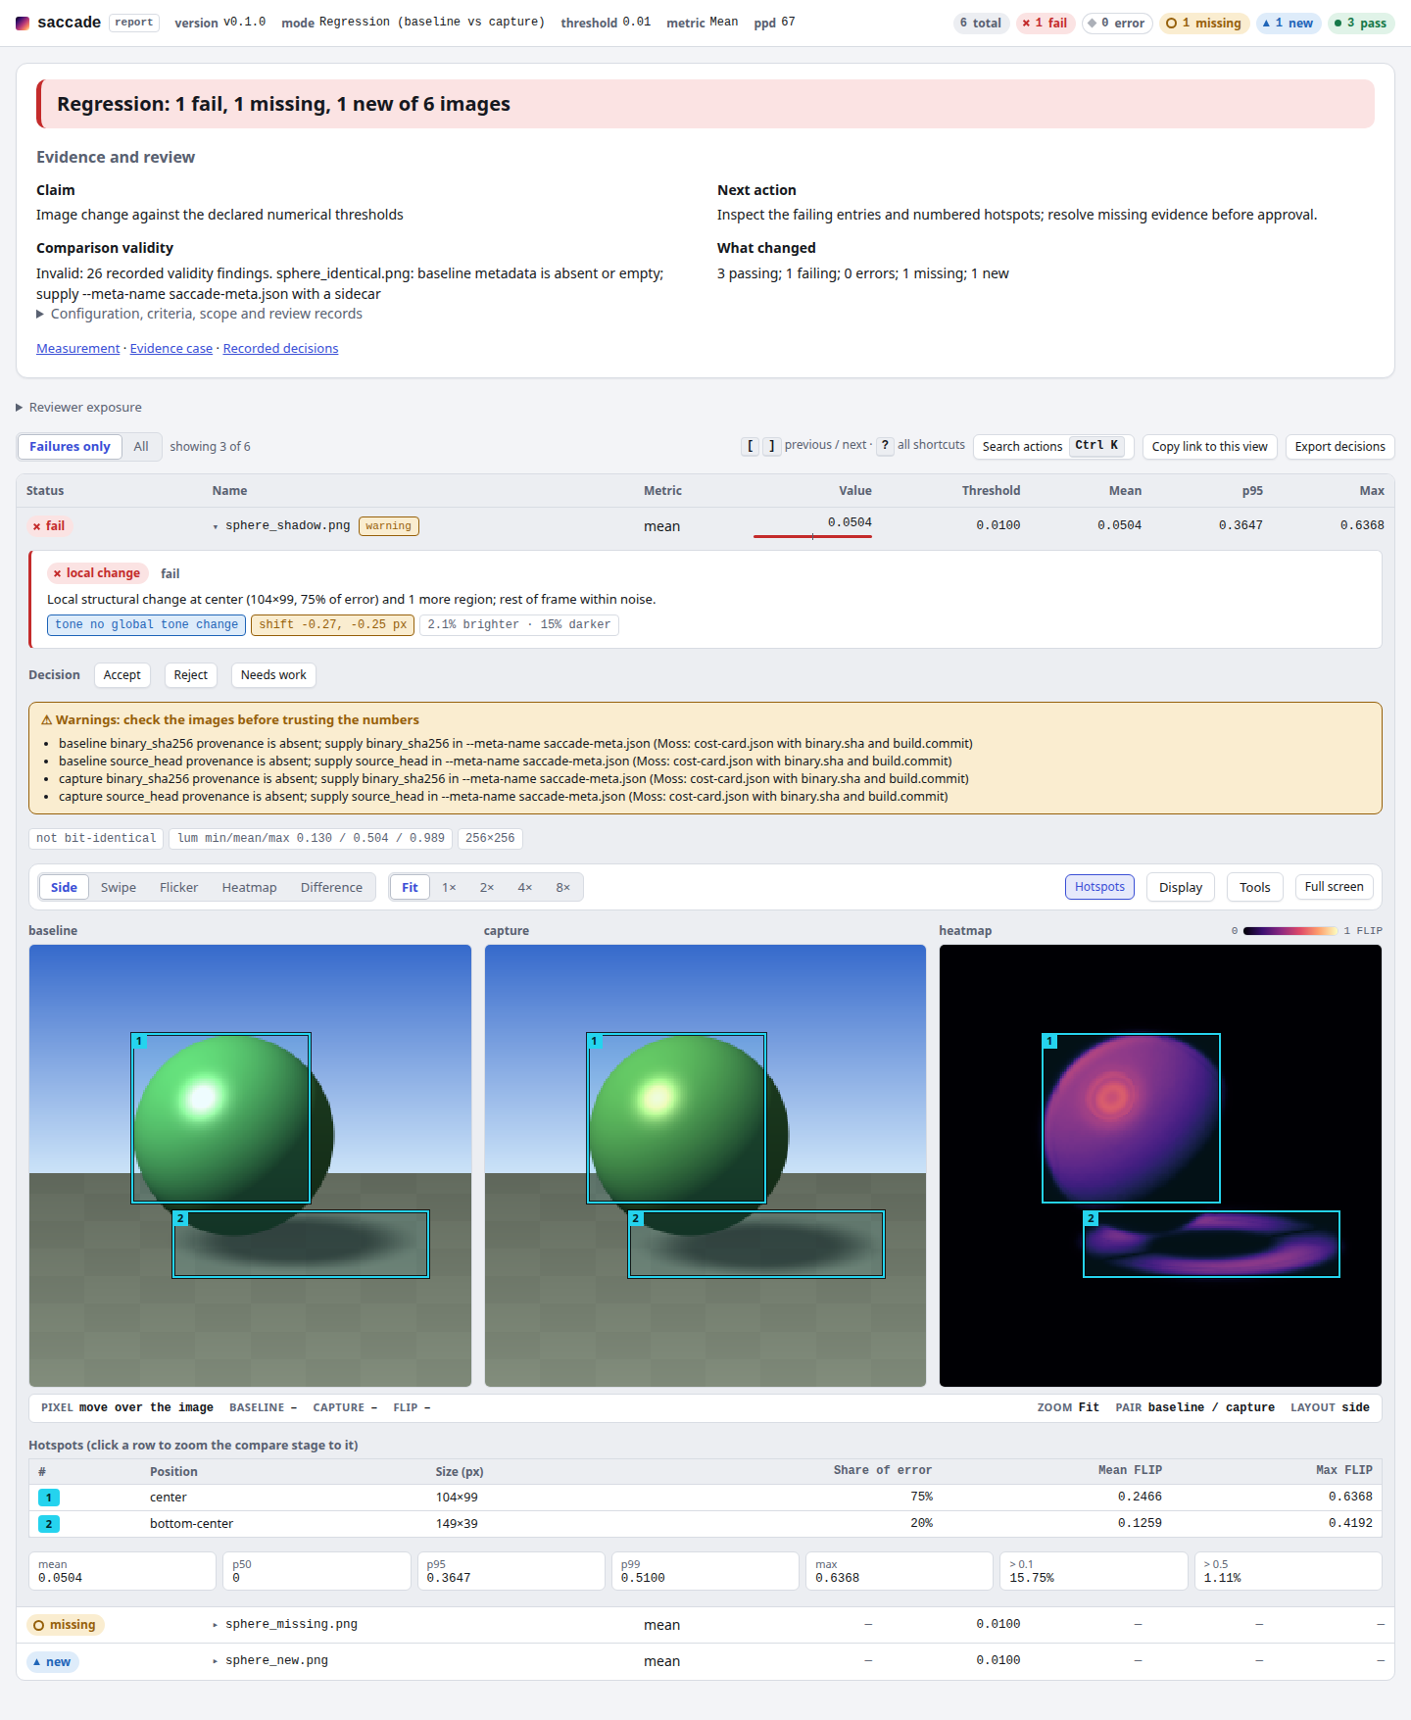Open the Tools menu
Image resolution: width=1411 pixels, height=1720 pixels.
pos(1254,887)
